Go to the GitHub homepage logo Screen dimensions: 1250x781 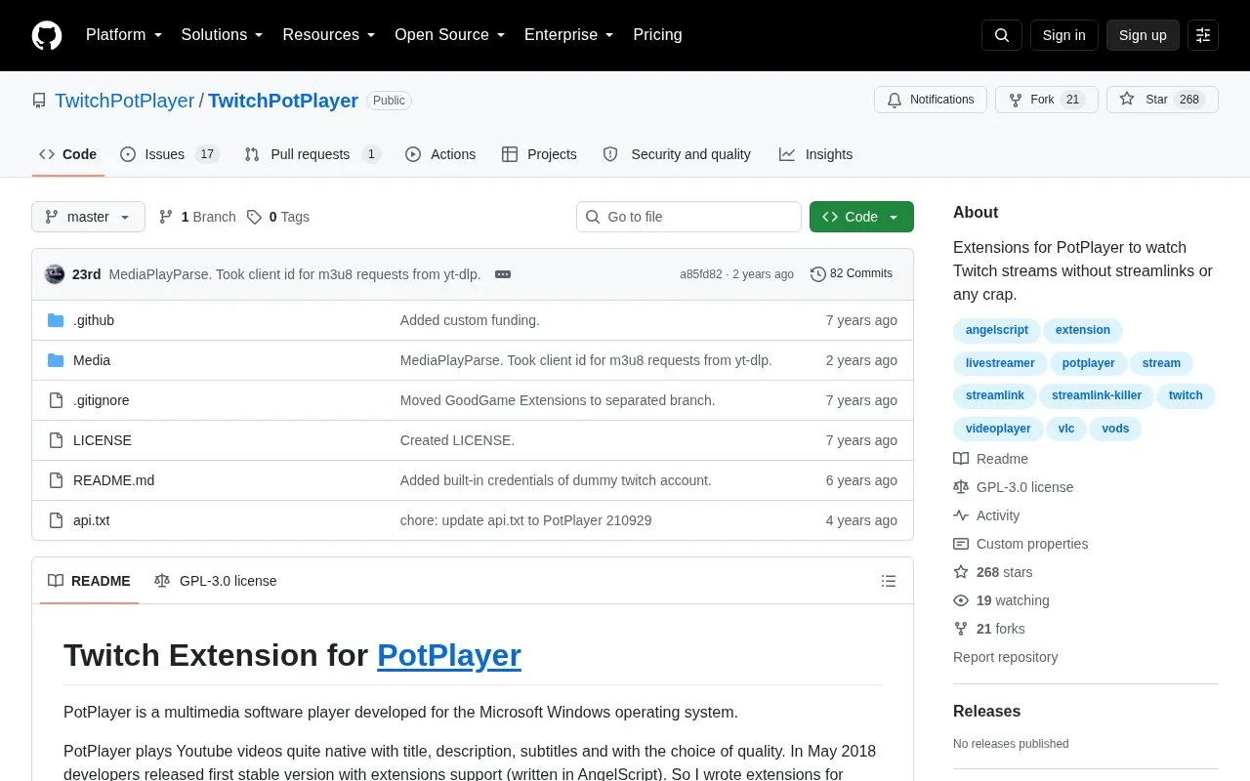(47, 35)
